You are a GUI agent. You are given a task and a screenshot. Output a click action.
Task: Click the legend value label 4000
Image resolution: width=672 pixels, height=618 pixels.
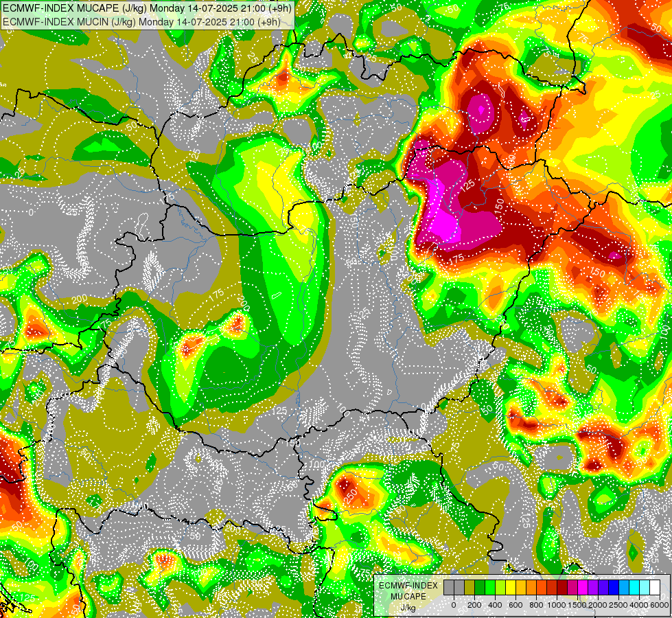[x=639, y=605]
